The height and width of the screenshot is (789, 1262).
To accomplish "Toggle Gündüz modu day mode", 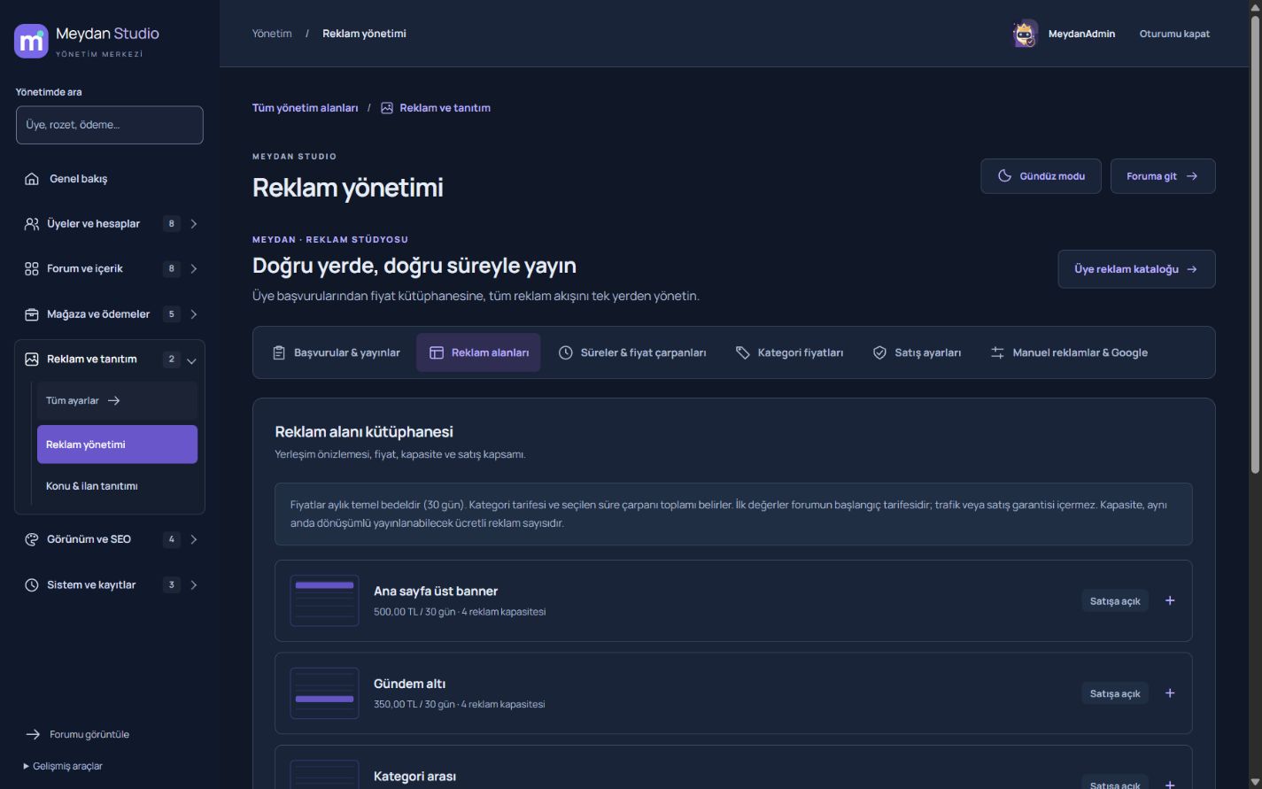I will click(x=1041, y=176).
